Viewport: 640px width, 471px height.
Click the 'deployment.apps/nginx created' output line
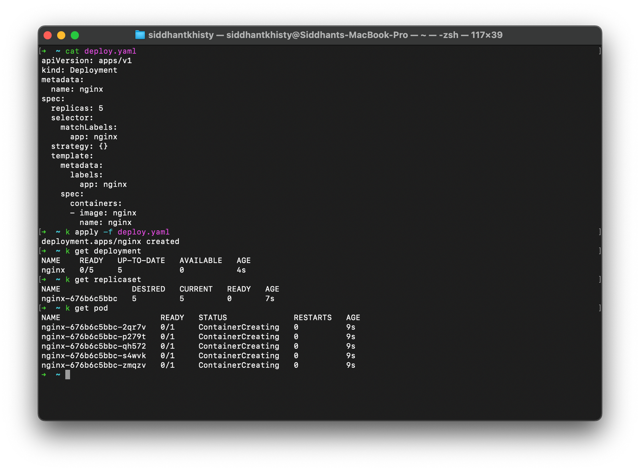click(x=110, y=241)
